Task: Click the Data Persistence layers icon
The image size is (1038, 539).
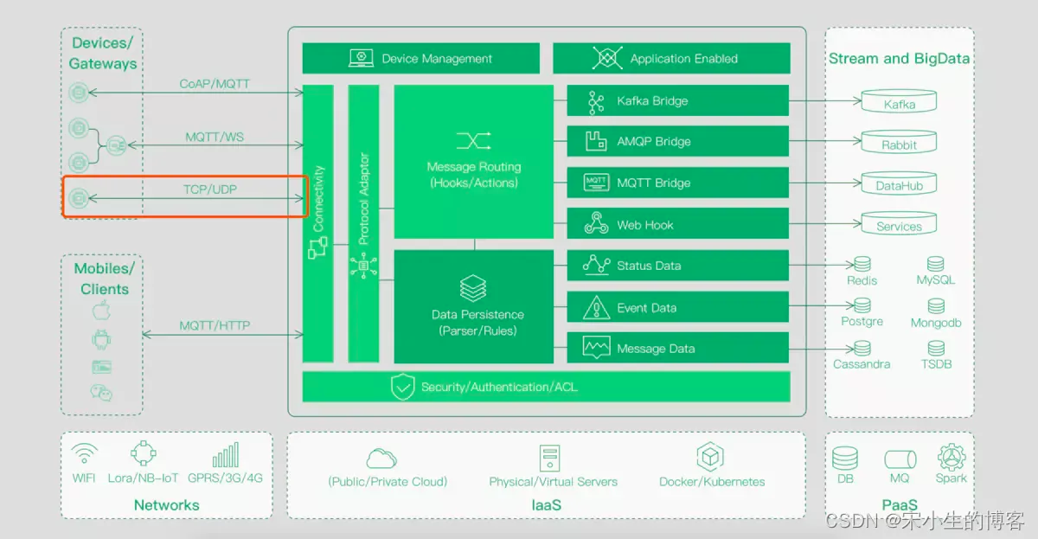Action: [473, 288]
